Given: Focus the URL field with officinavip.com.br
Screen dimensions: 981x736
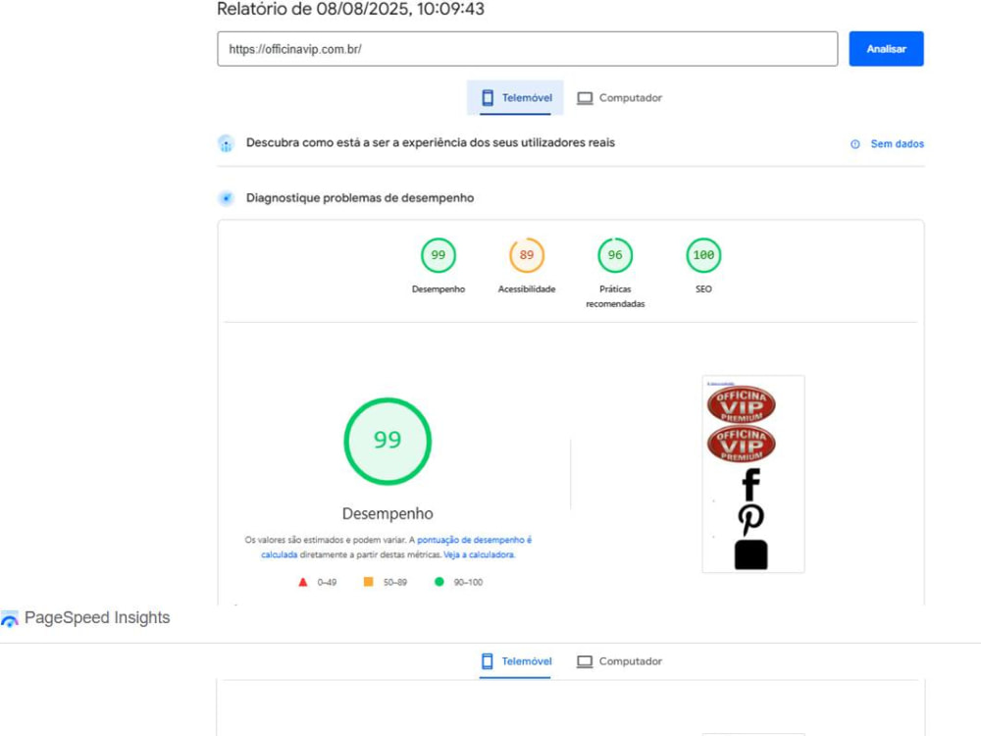Looking at the screenshot, I should (x=528, y=49).
